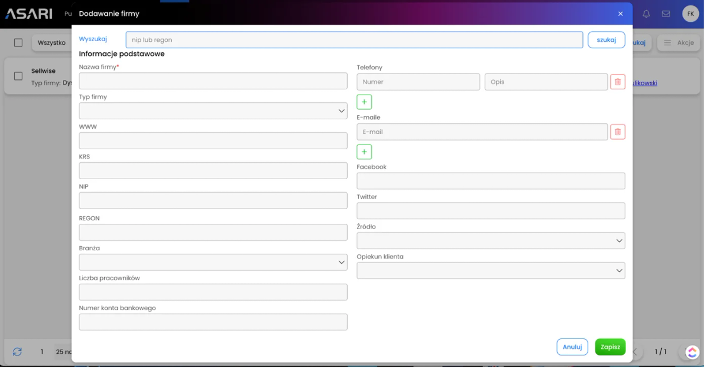
Task: Expand the Branża dropdown
Action: pos(213,262)
